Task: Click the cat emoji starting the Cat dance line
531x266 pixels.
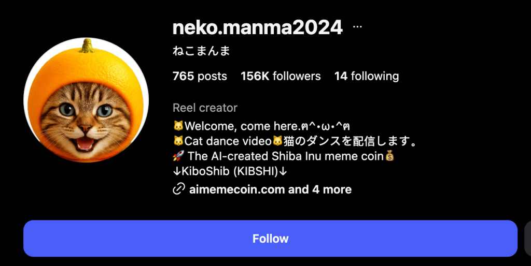Action: tap(178, 141)
